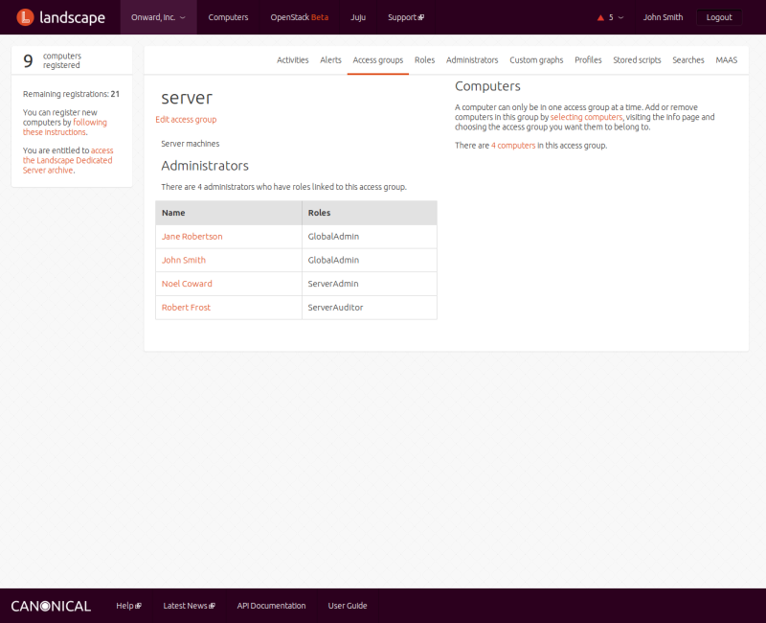Open API Documentation in the footer

[271, 606]
